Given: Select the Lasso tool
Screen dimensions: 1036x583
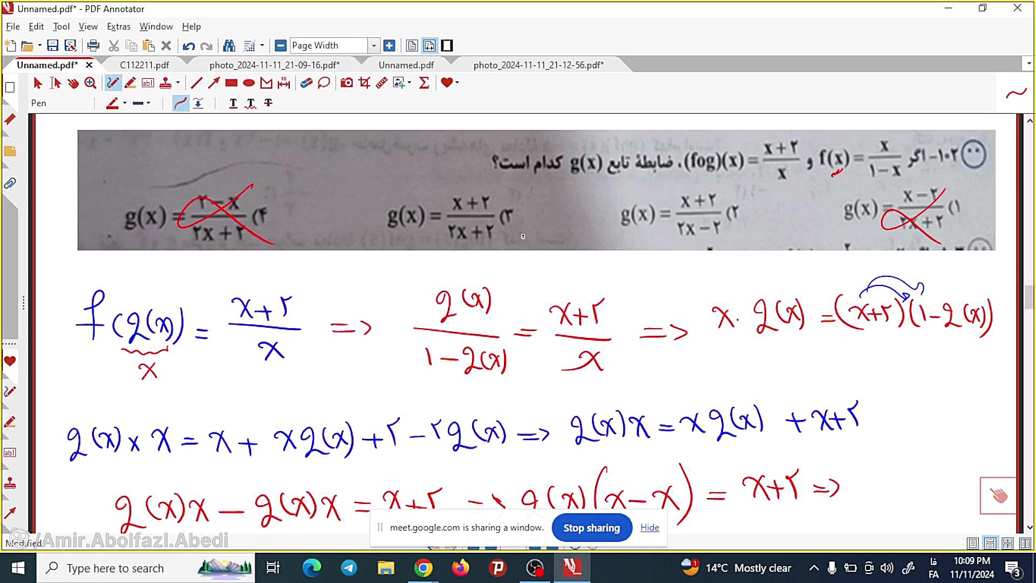Looking at the screenshot, I should (324, 83).
